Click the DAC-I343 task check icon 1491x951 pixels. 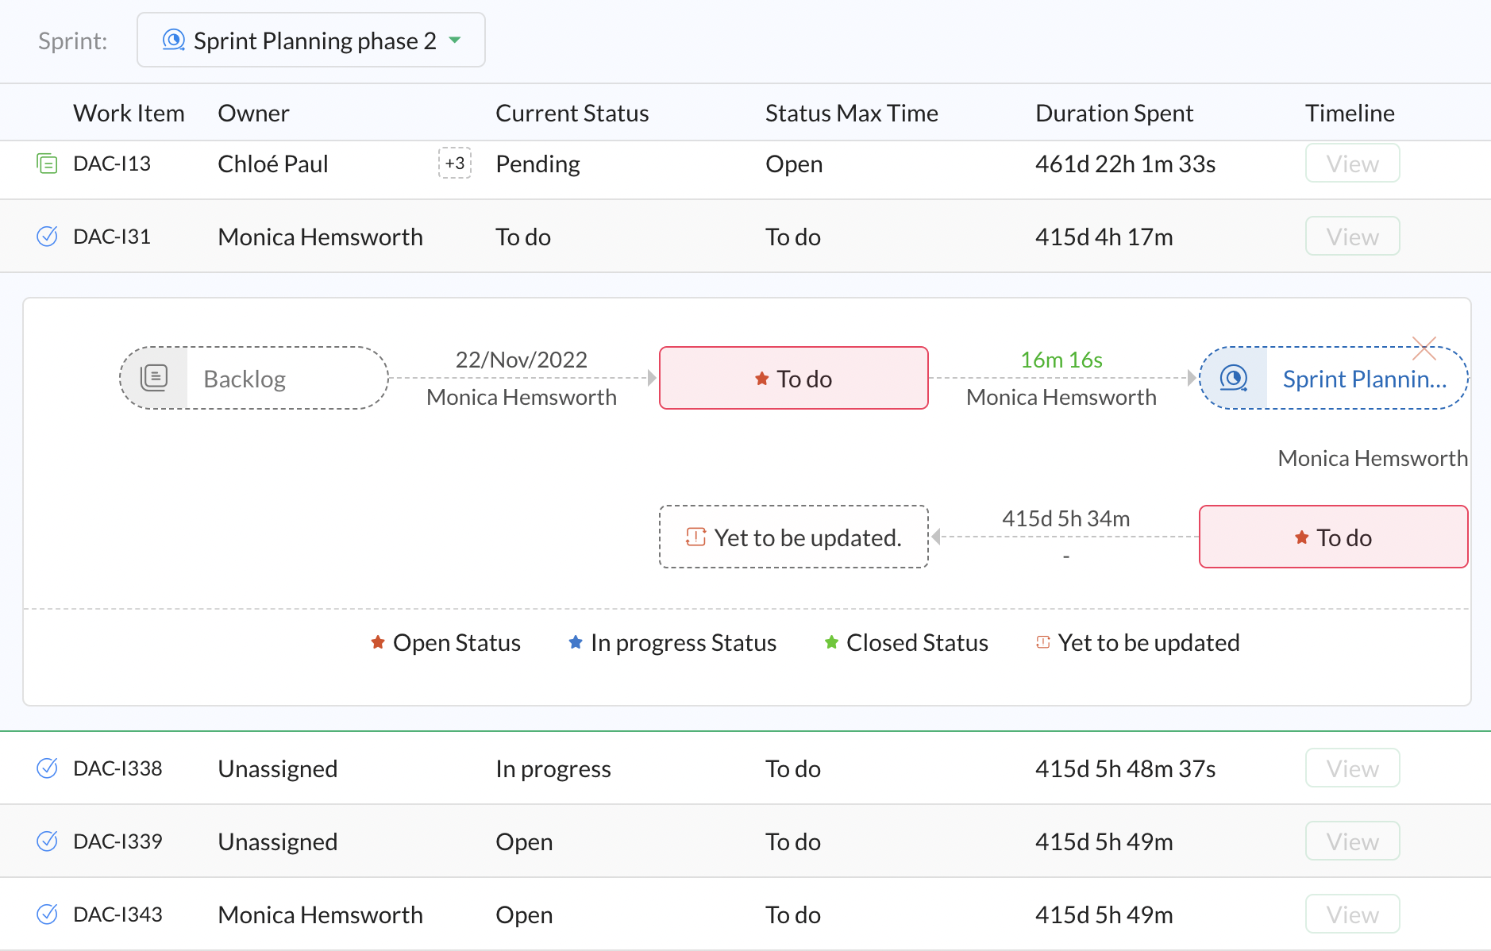pos(47,914)
